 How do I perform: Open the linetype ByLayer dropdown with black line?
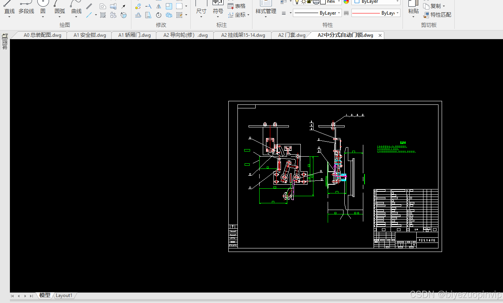[x=317, y=13]
